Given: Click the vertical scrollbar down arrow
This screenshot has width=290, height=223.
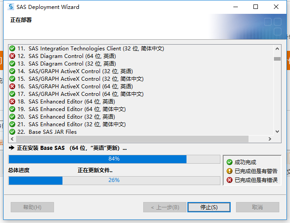Looking at the screenshot, I should tap(277, 132).
